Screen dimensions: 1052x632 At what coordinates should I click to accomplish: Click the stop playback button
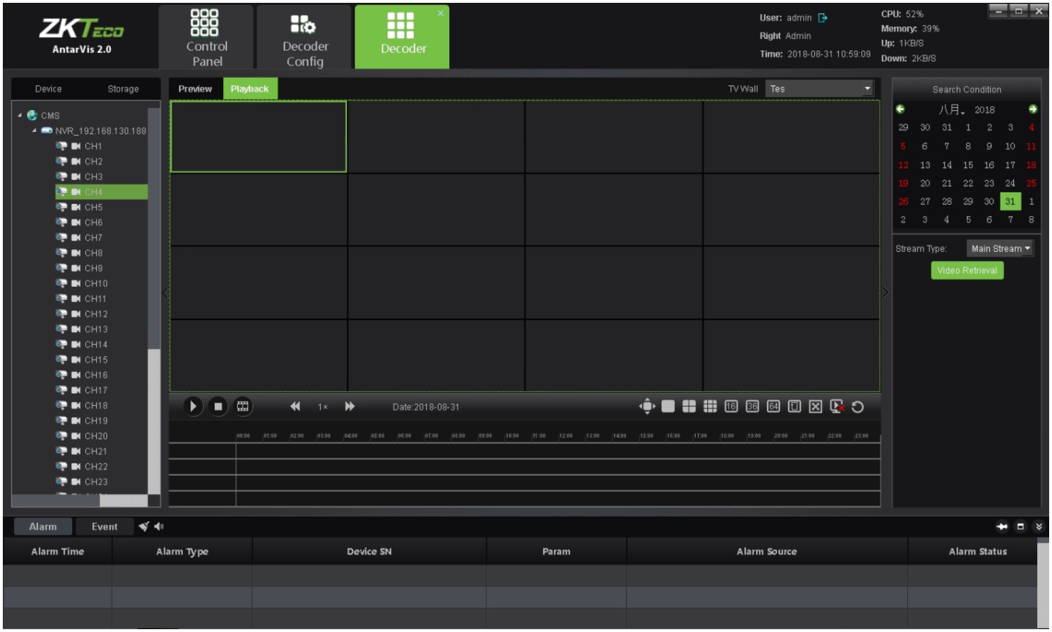(x=218, y=407)
